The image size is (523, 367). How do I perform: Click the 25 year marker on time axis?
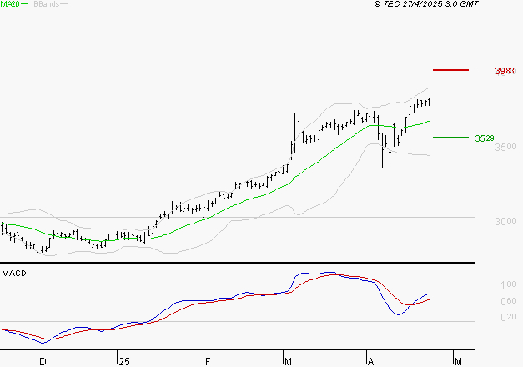124,361
